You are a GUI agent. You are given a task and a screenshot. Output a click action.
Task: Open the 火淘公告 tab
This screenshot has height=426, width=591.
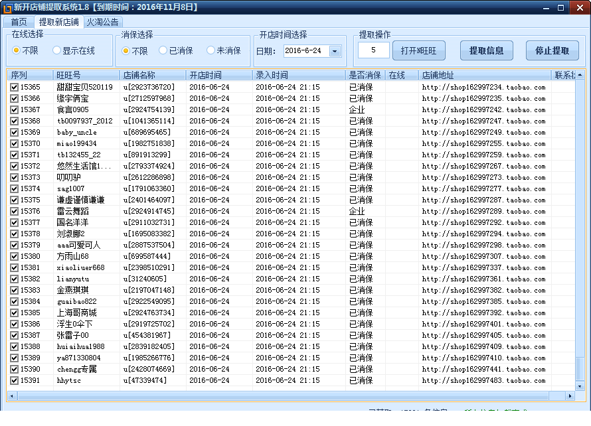pos(102,22)
